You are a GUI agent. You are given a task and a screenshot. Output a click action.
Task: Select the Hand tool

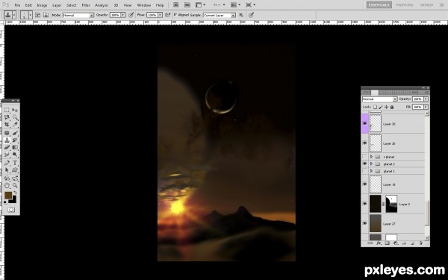coord(7,185)
